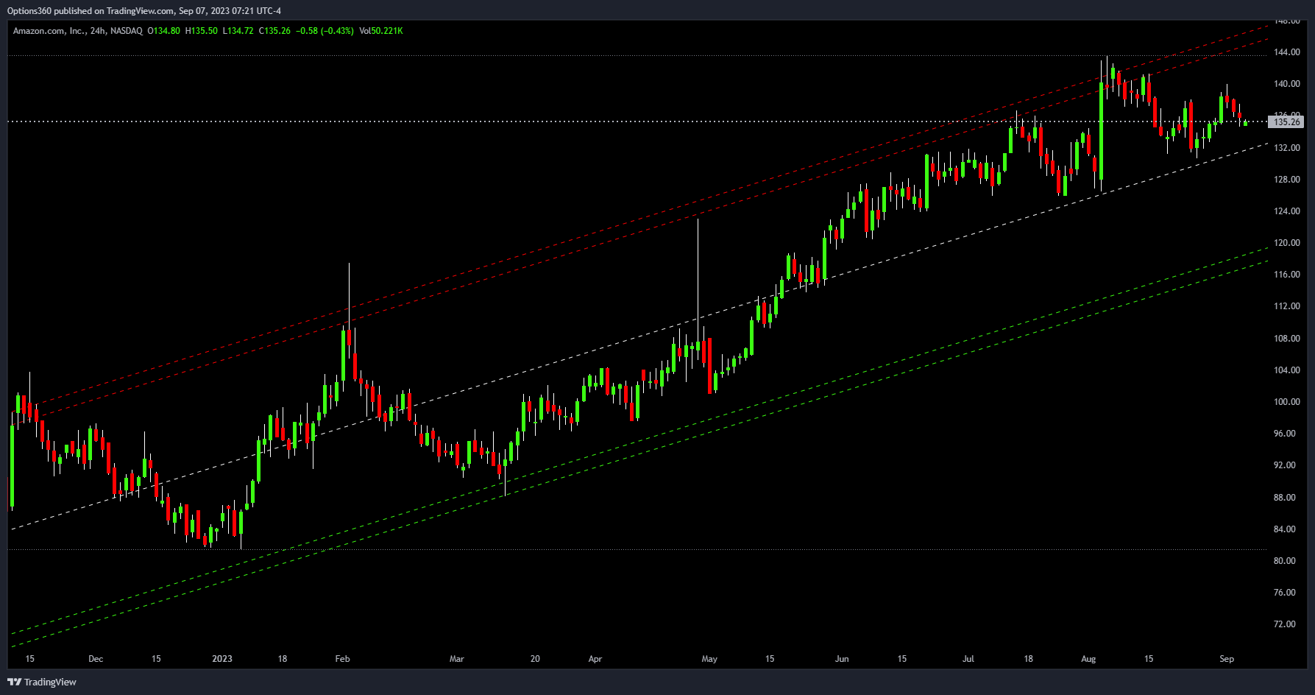1315x695 pixels.
Task: Click the 'Amazon.com, Inc., 24h, NASDAQ' symbol title
Action: (x=78, y=31)
